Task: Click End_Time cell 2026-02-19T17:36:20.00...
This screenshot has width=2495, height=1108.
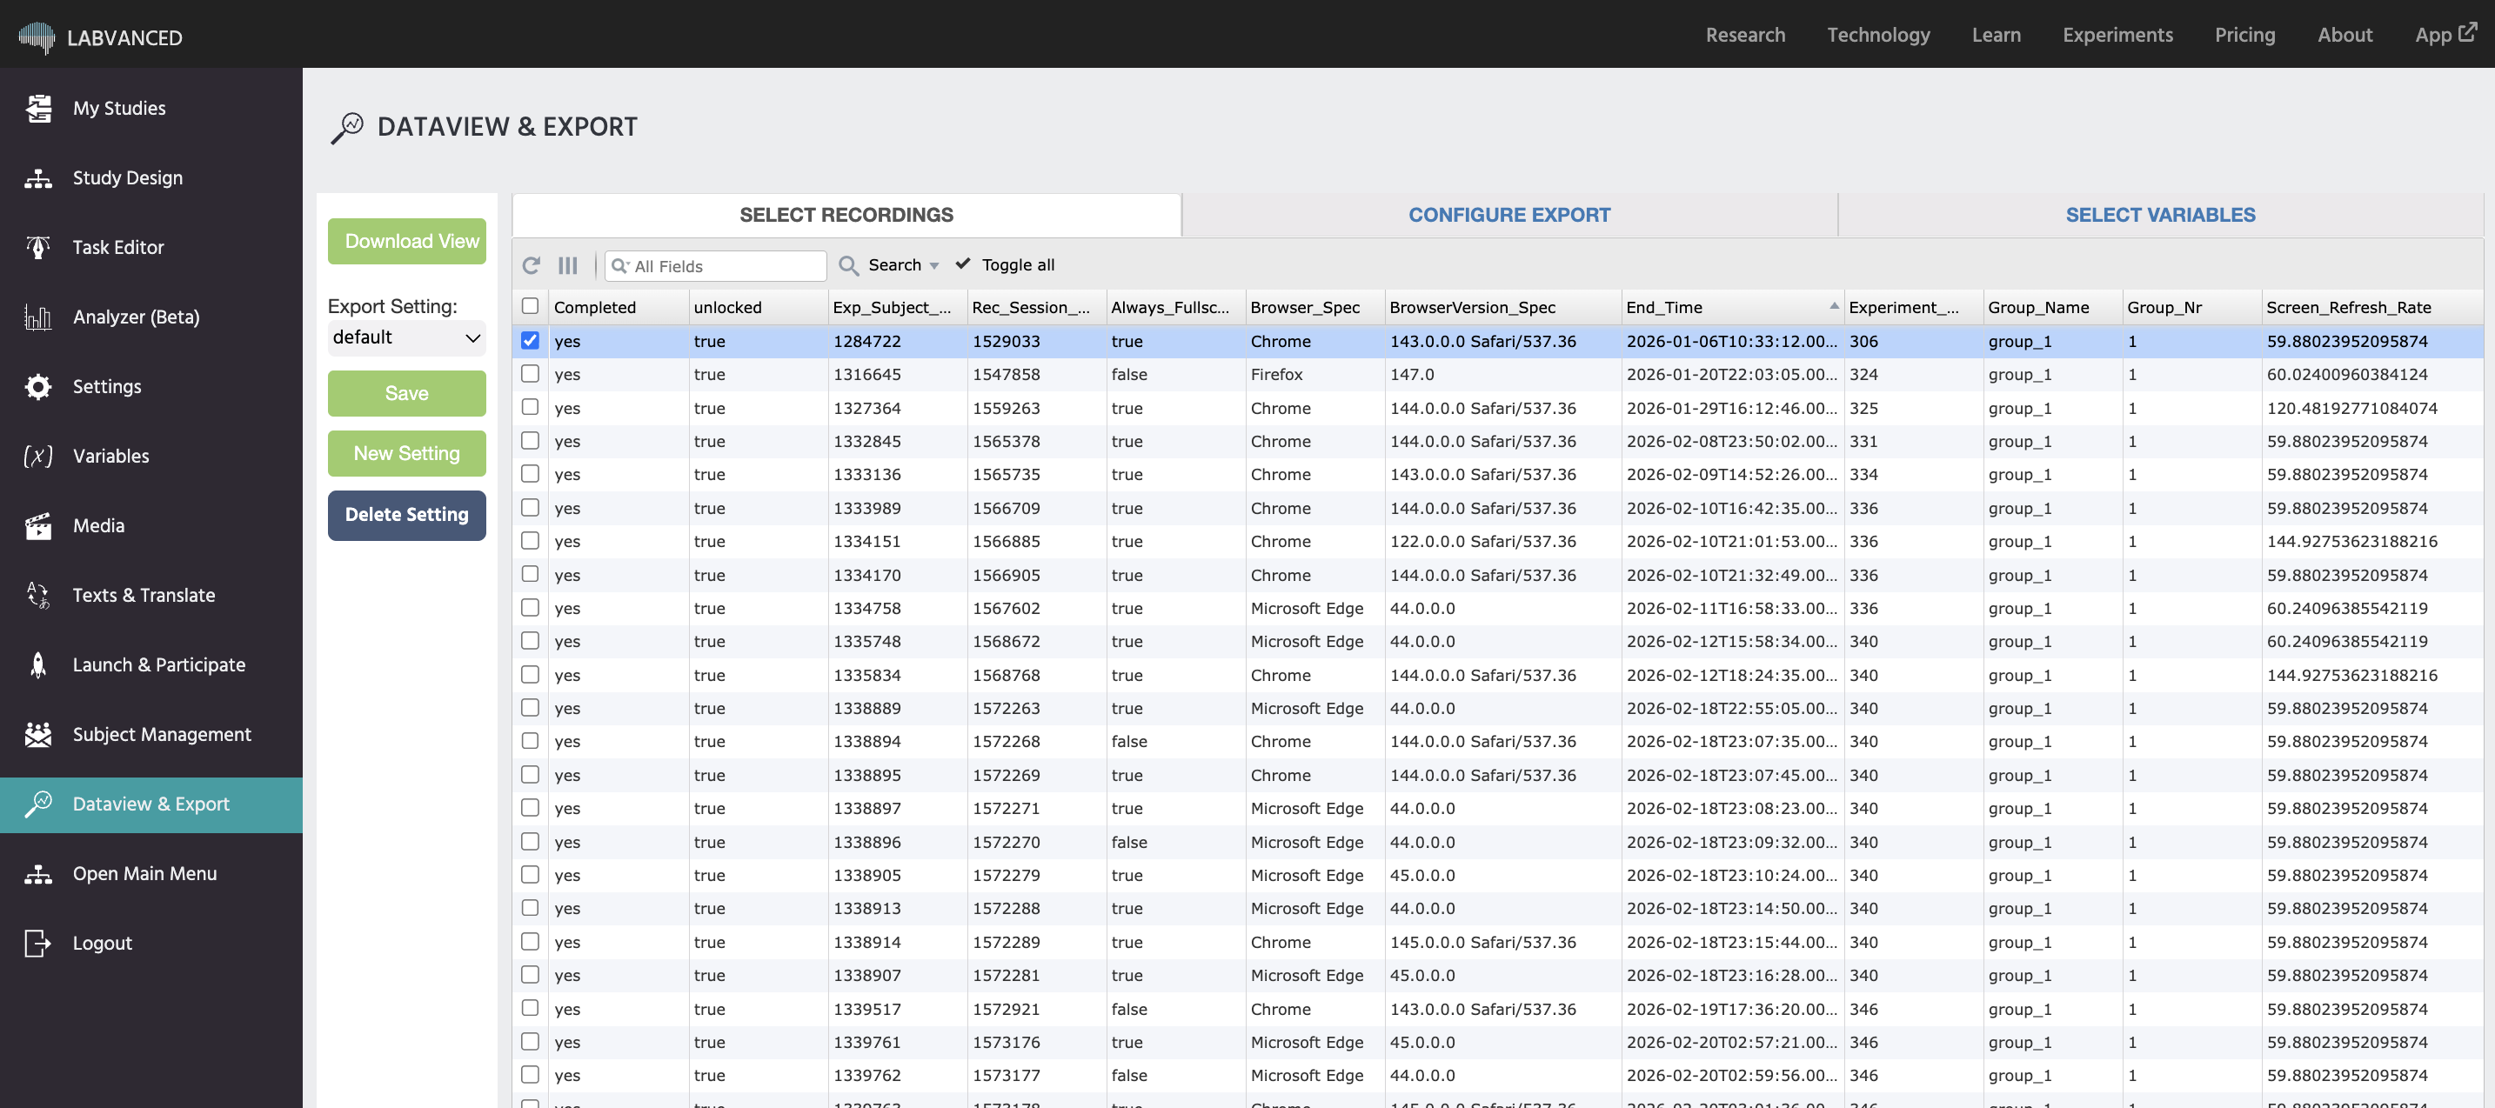Action: point(1731,1009)
